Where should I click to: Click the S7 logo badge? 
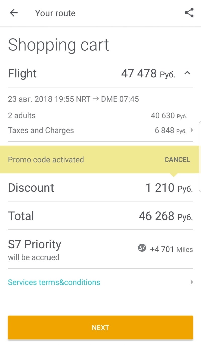tap(142, 248)
